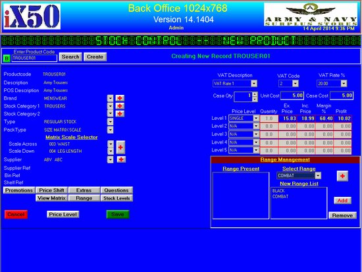Click the iX50 logo
Viewport: 362px width, 272px height.
pyautogui.click(x=32, y=16)
